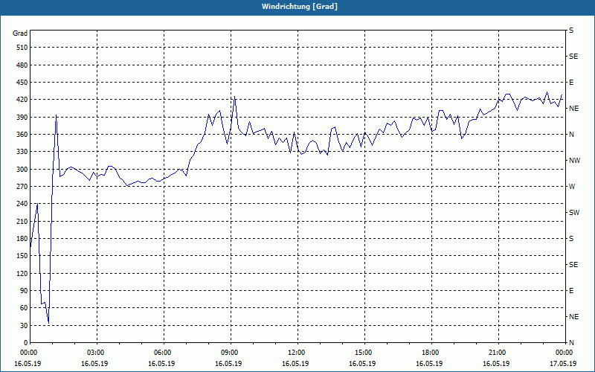Pick the 120 degree label
Screen dimensions: 595x372
[x=22, y=273]
